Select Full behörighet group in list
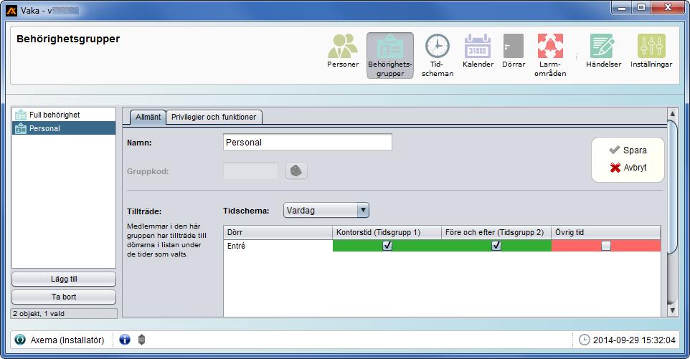This screenshot has height=359, width=690. 64,115
